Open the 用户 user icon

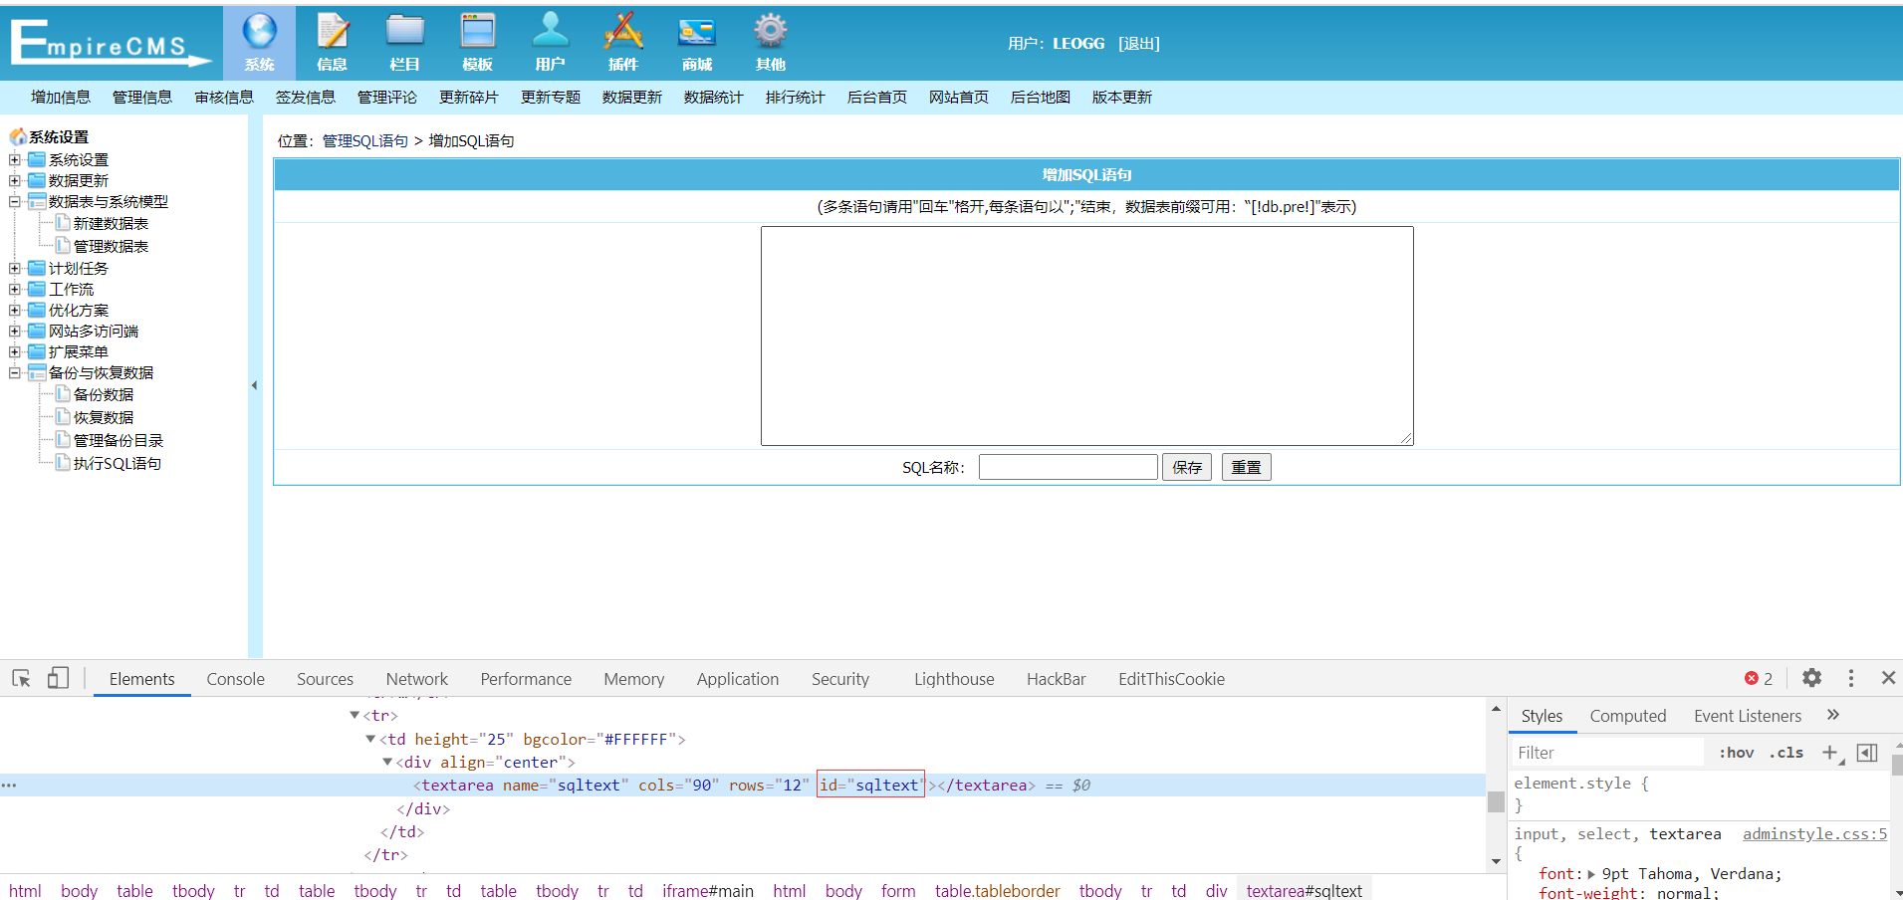click(550, 33)
